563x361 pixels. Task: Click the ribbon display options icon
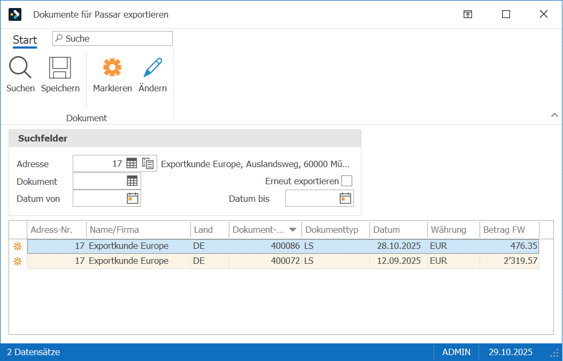pos(467,14)
